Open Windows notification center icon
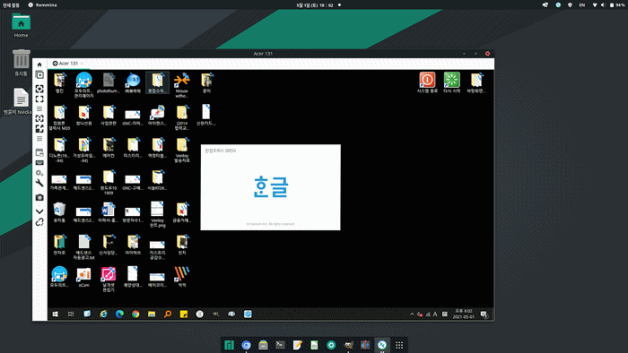Image resolution: width=628 pixels, height=353 pixels. [x=484, y=314]
